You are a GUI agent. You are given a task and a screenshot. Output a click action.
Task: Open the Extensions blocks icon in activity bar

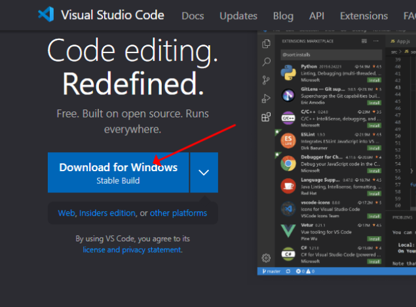coord(266,117)
